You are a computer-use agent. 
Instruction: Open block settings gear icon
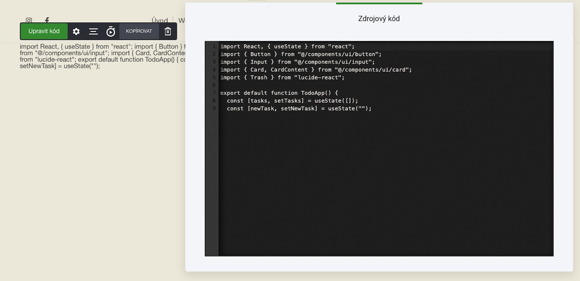[x=76, y=31]
